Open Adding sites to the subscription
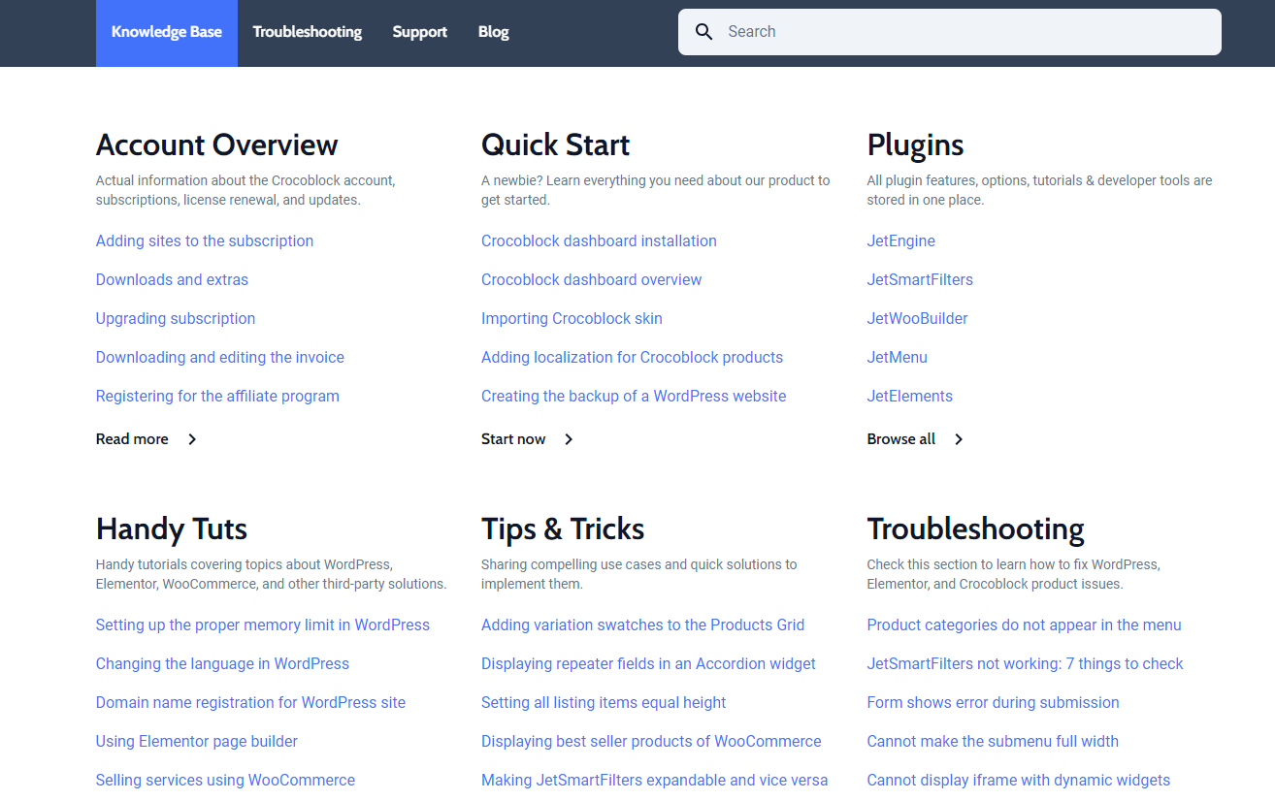Viewport: 1275px width, 801px height. (205, 240)
